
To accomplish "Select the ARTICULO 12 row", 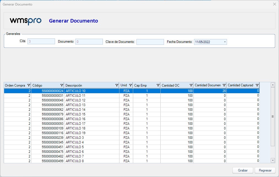I will click(x=132, y=100).
